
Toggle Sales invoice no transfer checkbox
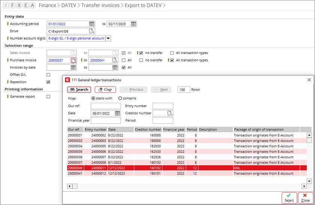[141, 53]
